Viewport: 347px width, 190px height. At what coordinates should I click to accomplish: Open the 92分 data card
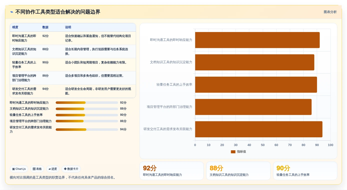click(x=172, y=171)
